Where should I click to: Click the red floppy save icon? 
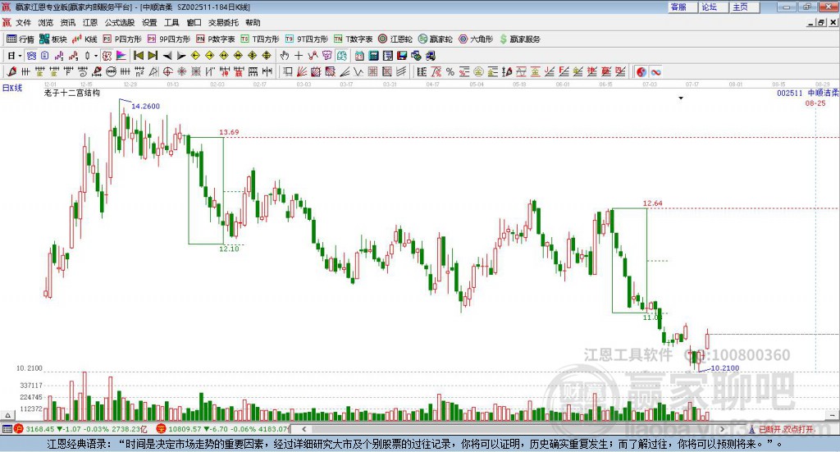pos(402,56)
